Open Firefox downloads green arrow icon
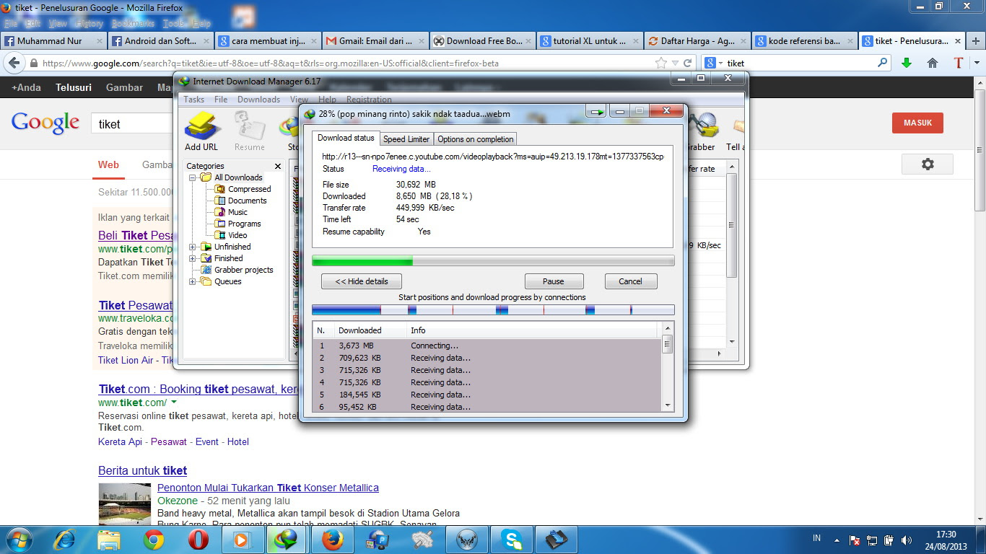Screen dimensions: 986x554 [x=907, y=63]
